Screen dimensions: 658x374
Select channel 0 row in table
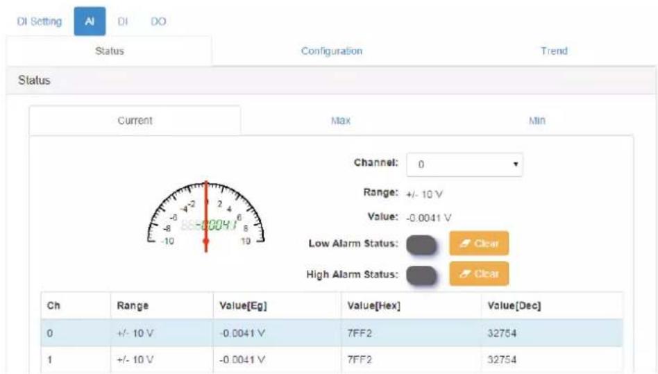(332, 333)
